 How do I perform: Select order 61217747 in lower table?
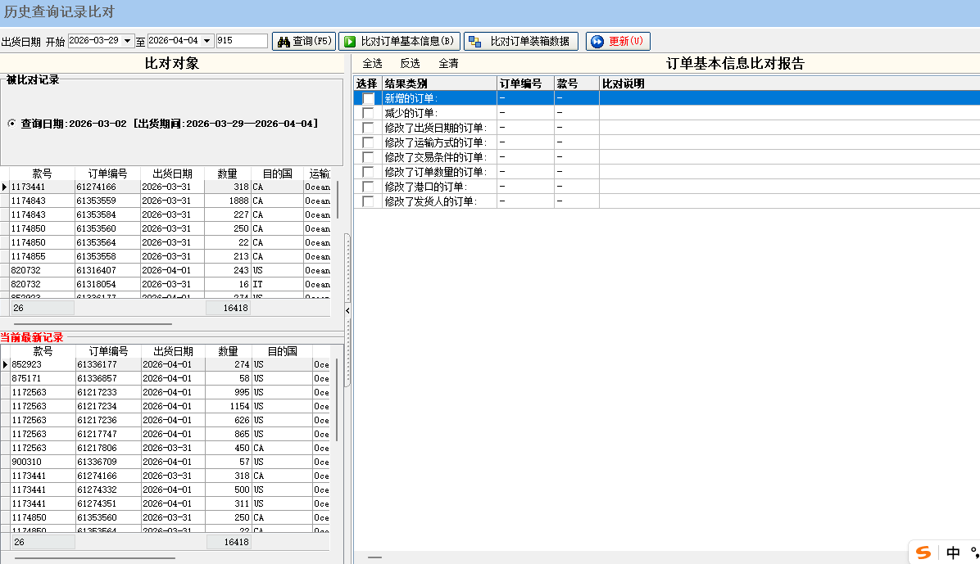(97, 434)
